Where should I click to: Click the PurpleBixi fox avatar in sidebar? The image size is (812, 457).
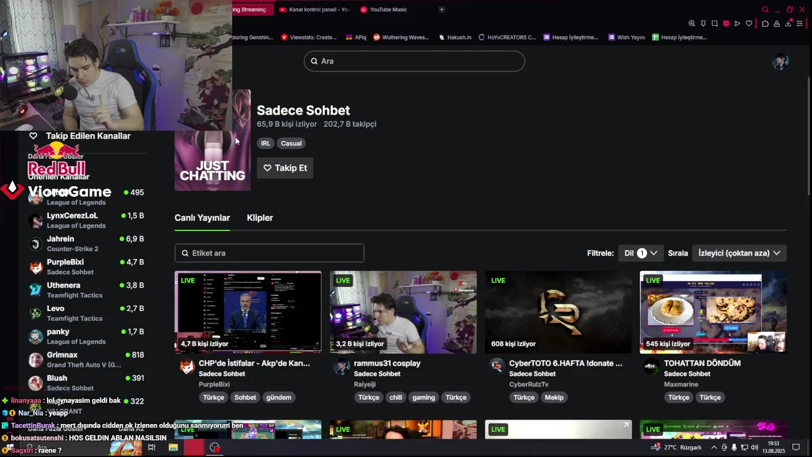pos(36,267)
